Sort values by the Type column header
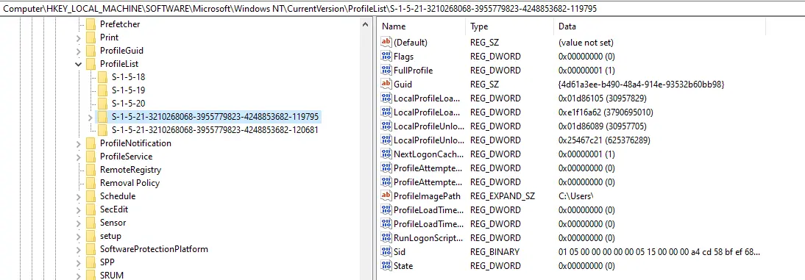 click(x=510, y=26)
